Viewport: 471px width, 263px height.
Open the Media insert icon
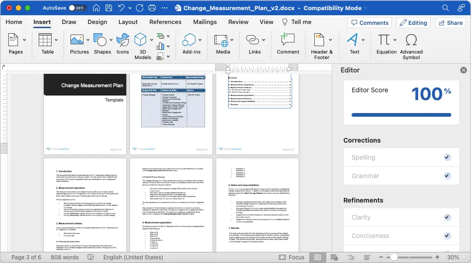point(221,40)
